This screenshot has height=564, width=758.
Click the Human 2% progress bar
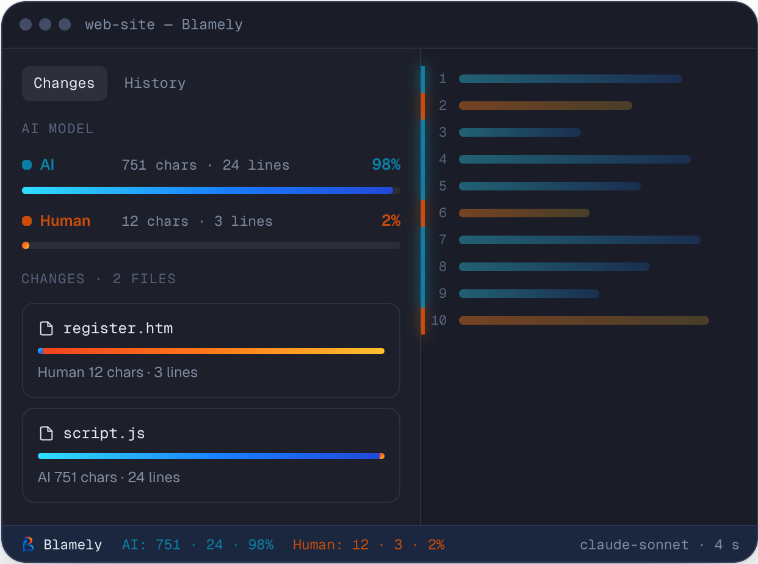point(211,245)
